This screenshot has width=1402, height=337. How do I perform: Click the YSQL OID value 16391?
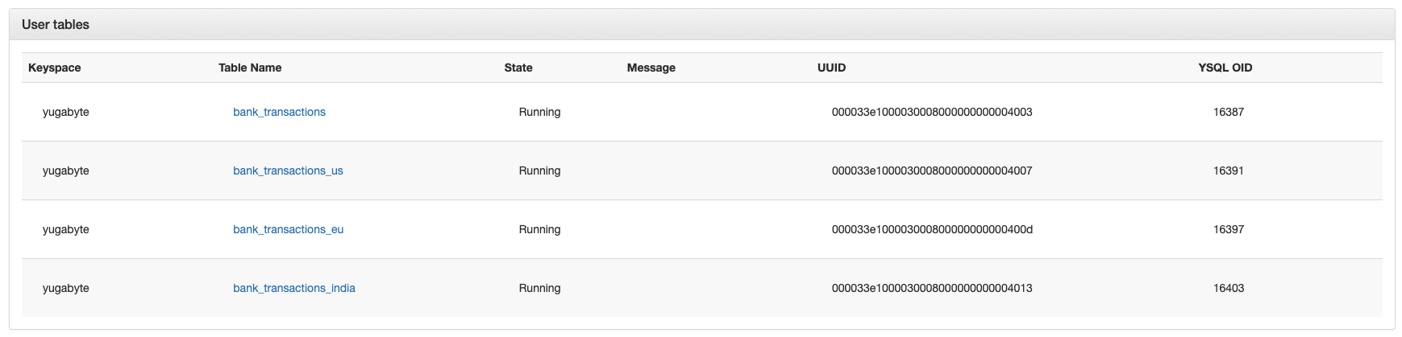tap(1228, 171)
